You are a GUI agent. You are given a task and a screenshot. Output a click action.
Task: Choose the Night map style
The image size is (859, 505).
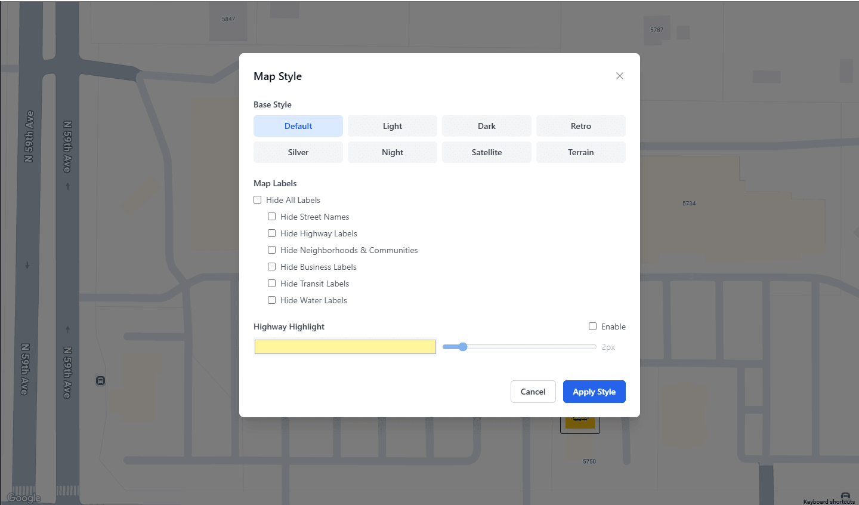pos(393,152)
